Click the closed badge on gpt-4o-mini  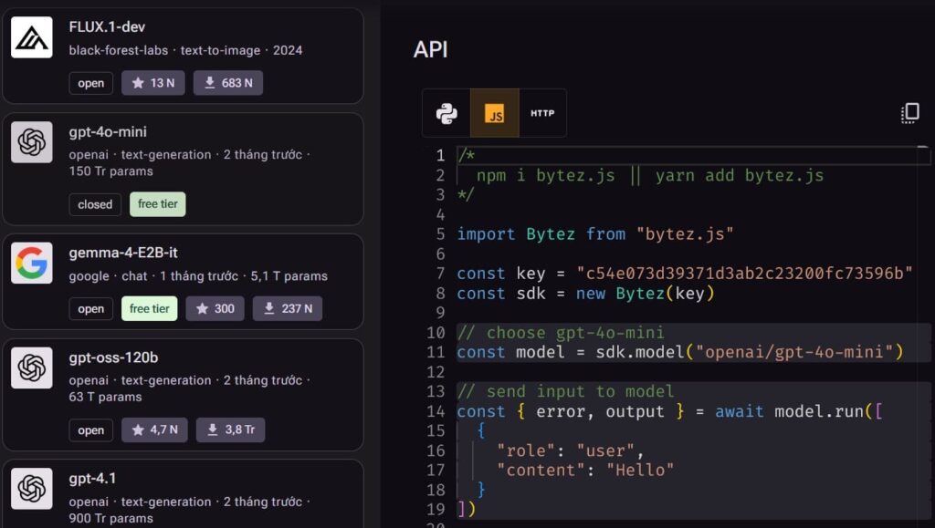tap(95, 204)
